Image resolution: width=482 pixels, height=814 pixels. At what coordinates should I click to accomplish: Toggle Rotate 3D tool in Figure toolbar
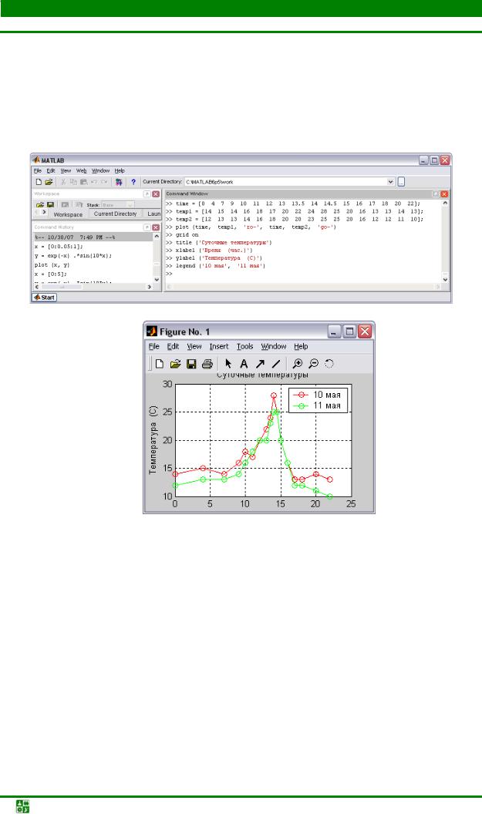click(329, 364)
